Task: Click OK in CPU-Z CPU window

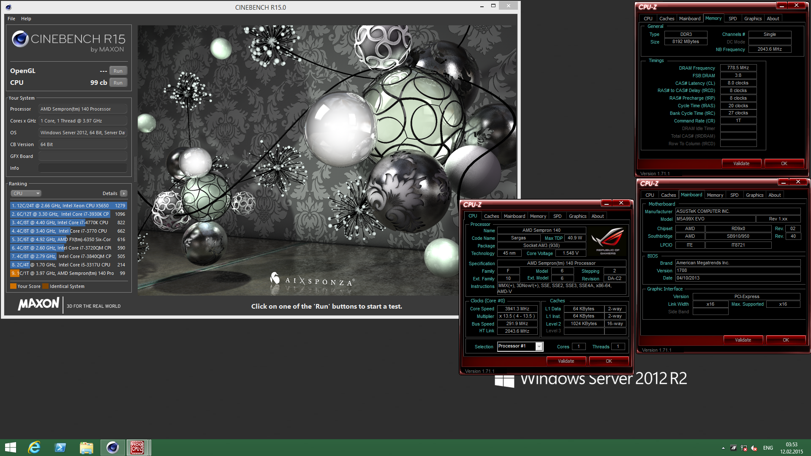Action: click(x=609, y=361)
